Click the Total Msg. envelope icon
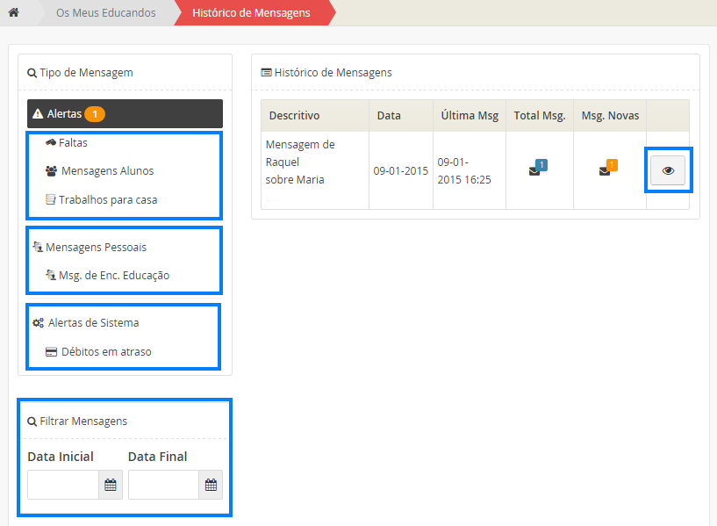Viewport: 717px width, 526px height. click(x=535, y=170)
